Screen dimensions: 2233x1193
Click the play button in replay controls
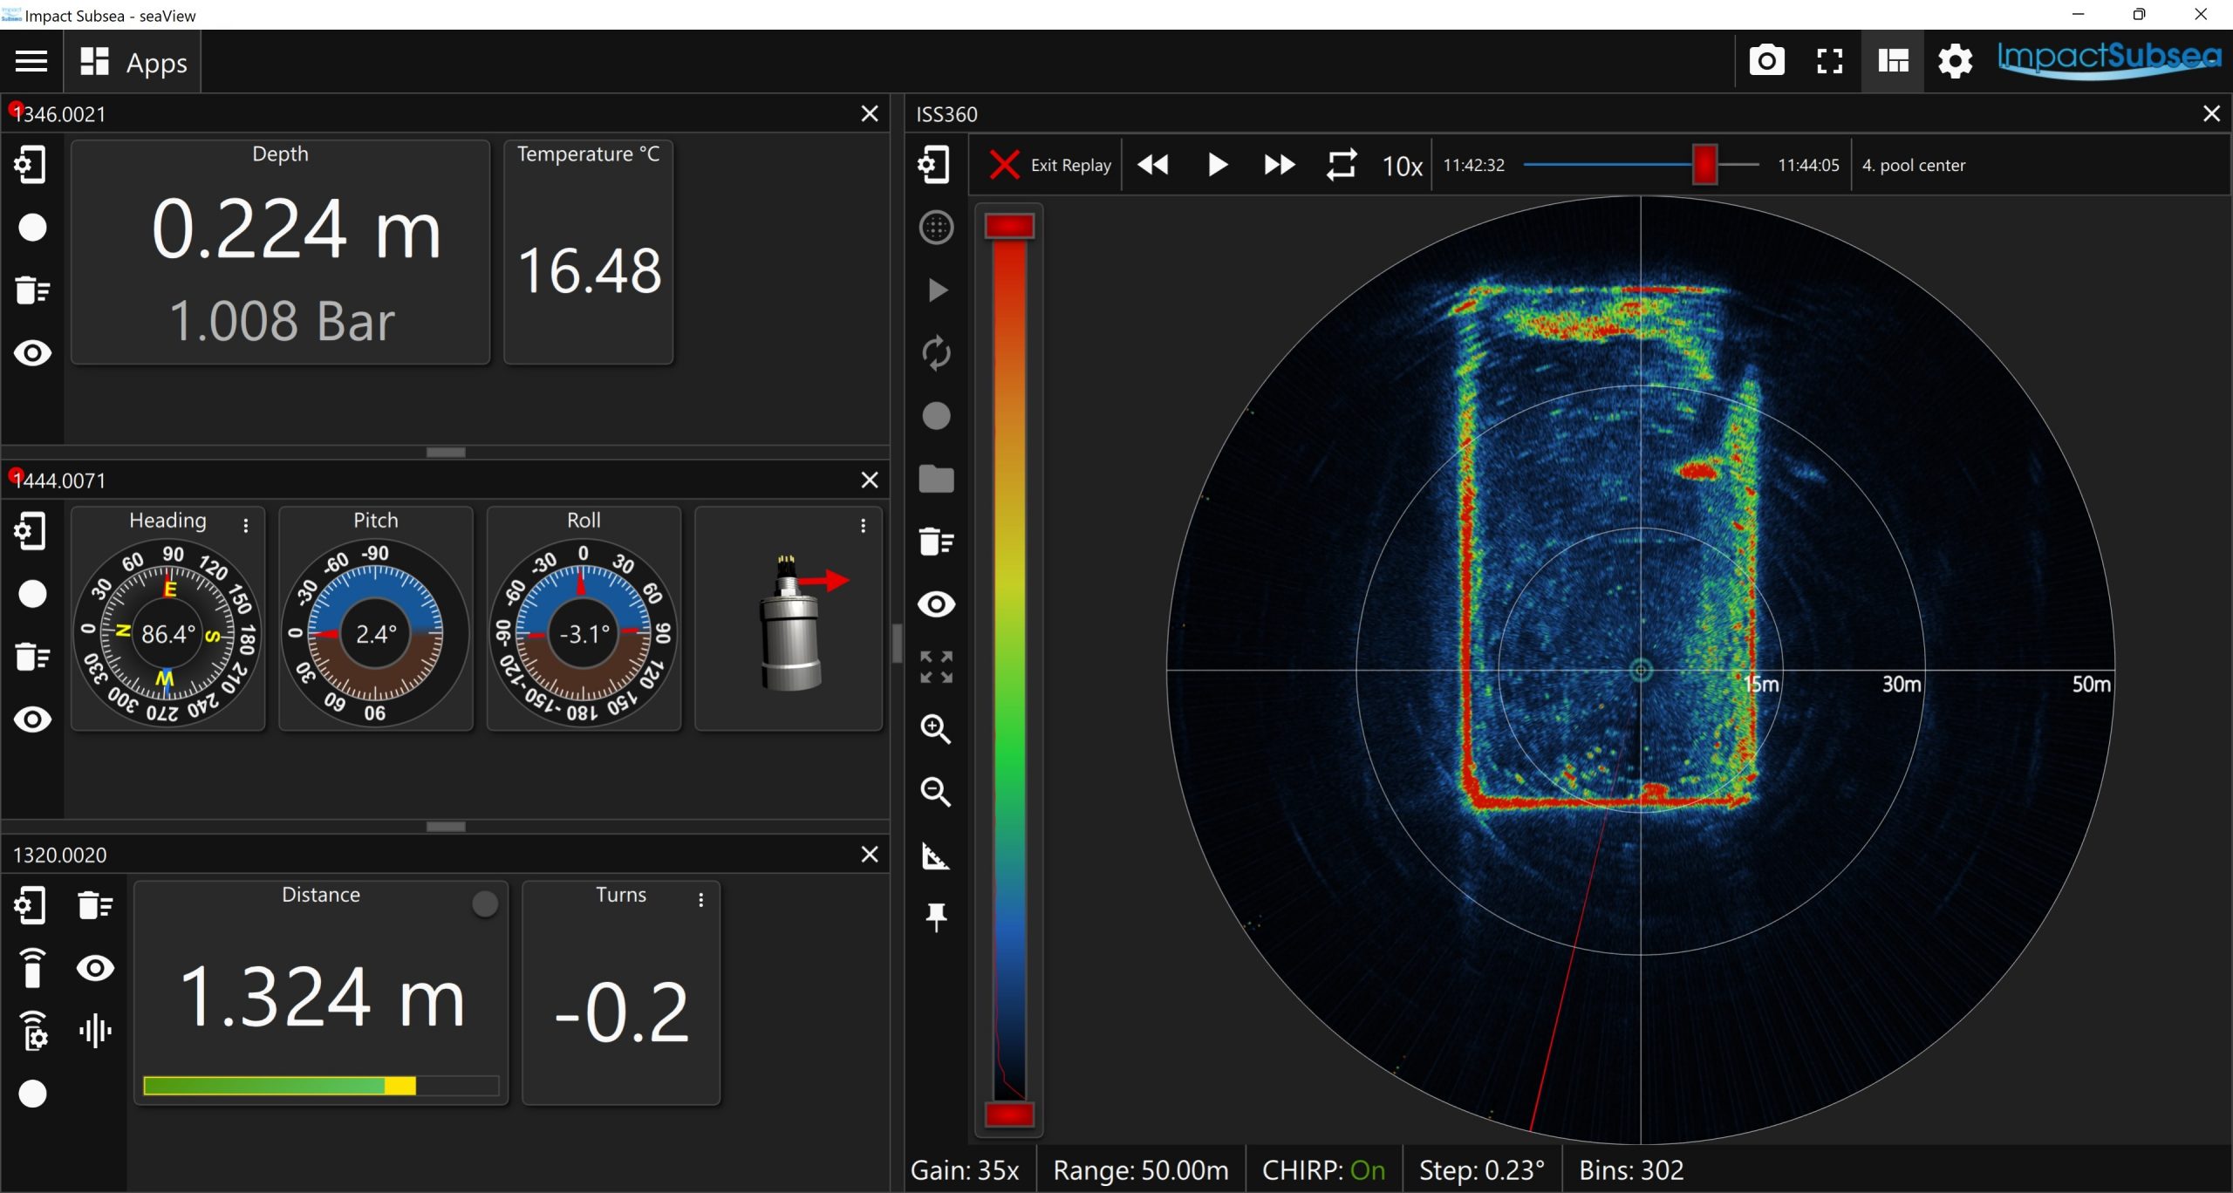tap(1219, 164)
